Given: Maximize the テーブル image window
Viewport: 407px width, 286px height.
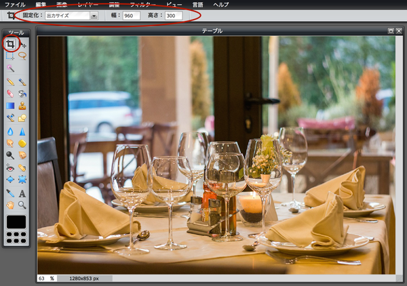Looking at the screenshot, I should pos(391,31).
